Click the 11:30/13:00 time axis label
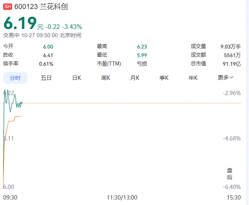 click(122, 198)
